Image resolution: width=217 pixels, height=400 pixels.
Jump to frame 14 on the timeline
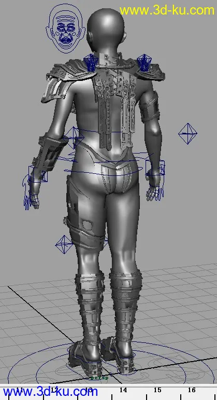click(123, 390)
